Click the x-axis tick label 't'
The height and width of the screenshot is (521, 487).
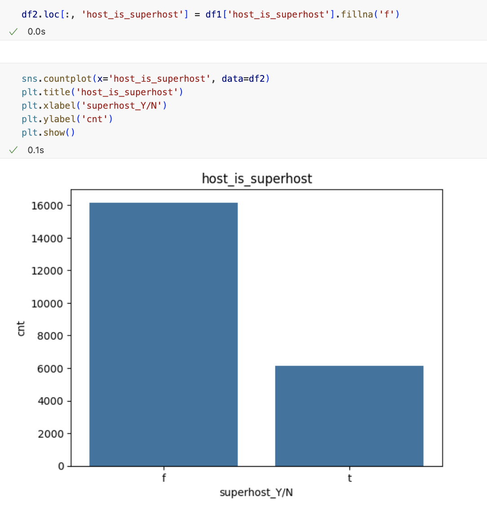[350, 478]
